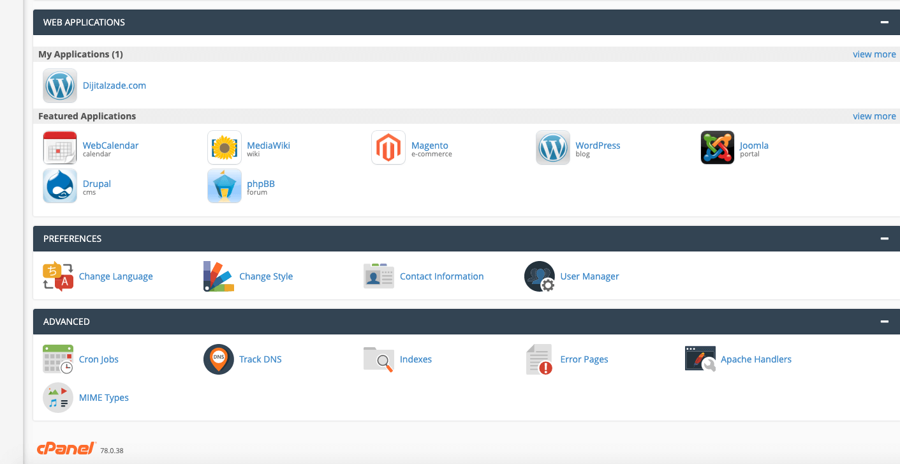The image size is (900, 464).
Task: Collapse the Web Applications section
Action: click(x=884, y=22)
